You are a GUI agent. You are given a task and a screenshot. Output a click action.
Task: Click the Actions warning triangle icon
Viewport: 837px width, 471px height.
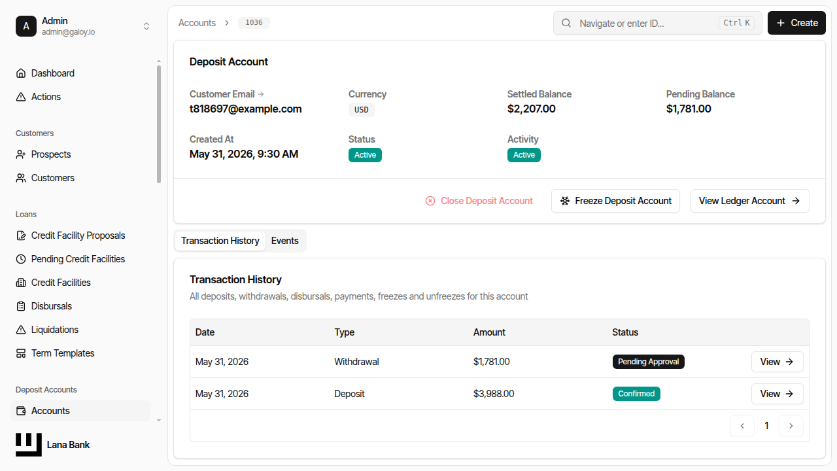(21, 97)
